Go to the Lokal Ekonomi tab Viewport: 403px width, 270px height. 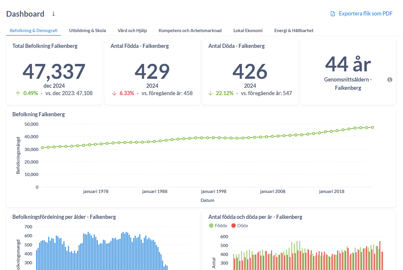pyautogui.click(x=248, y=30)
